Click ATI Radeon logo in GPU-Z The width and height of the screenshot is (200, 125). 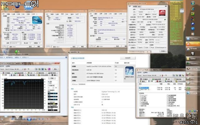click(162, 13)
